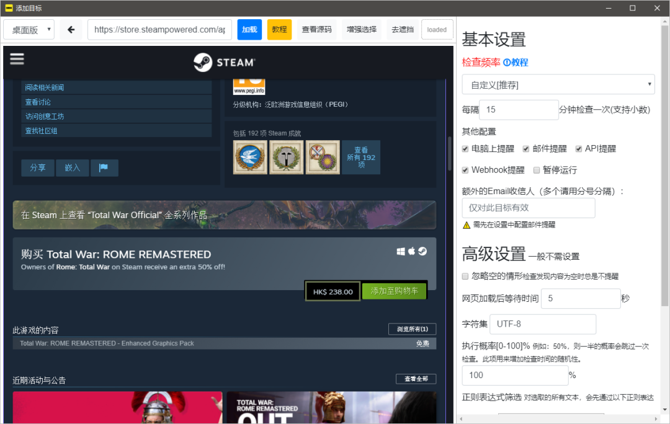Click 查看所有 192 项 achievements button
670x424 pixels.
click(x=361, y=157)
